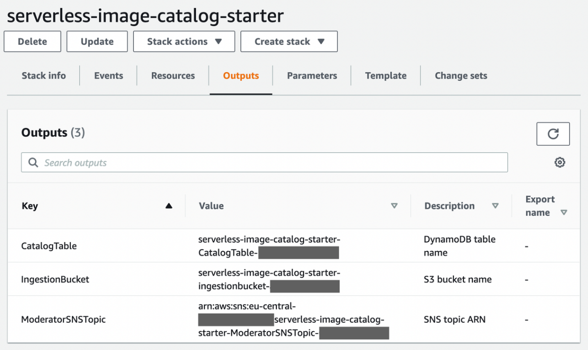Open the Events tab

tap(108, 76)
